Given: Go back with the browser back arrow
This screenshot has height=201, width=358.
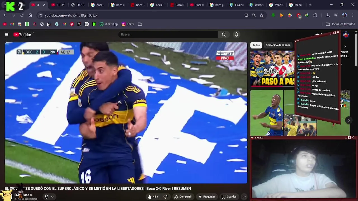Looking at the screenshot, I should click(5, 15).
